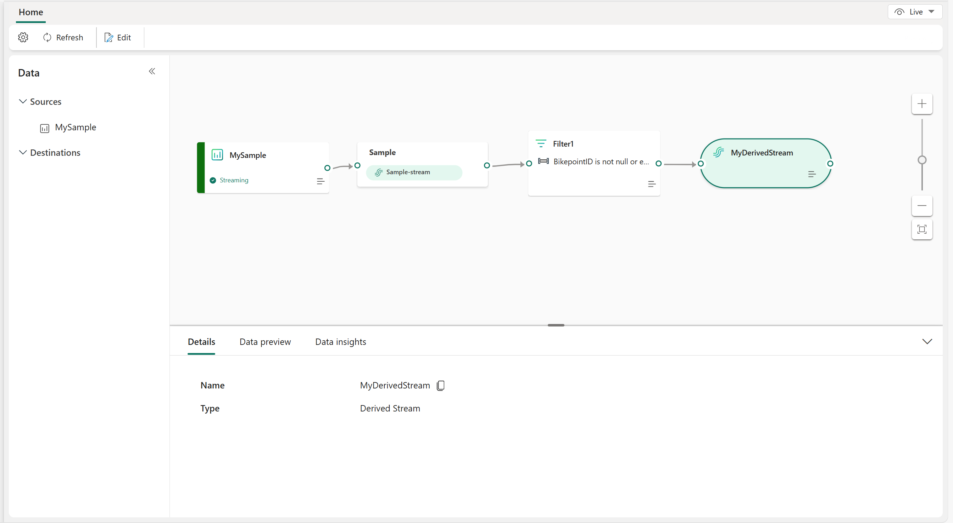
Task: Click the fit to screen button
Action: [x=922, y=229]
